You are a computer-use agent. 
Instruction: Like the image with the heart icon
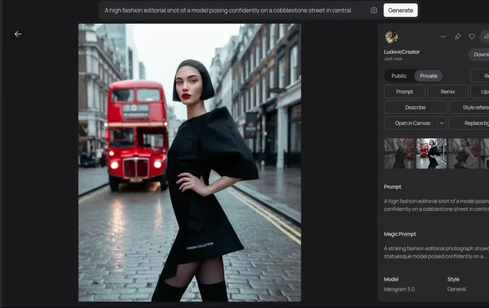click(x=472, y=36)
